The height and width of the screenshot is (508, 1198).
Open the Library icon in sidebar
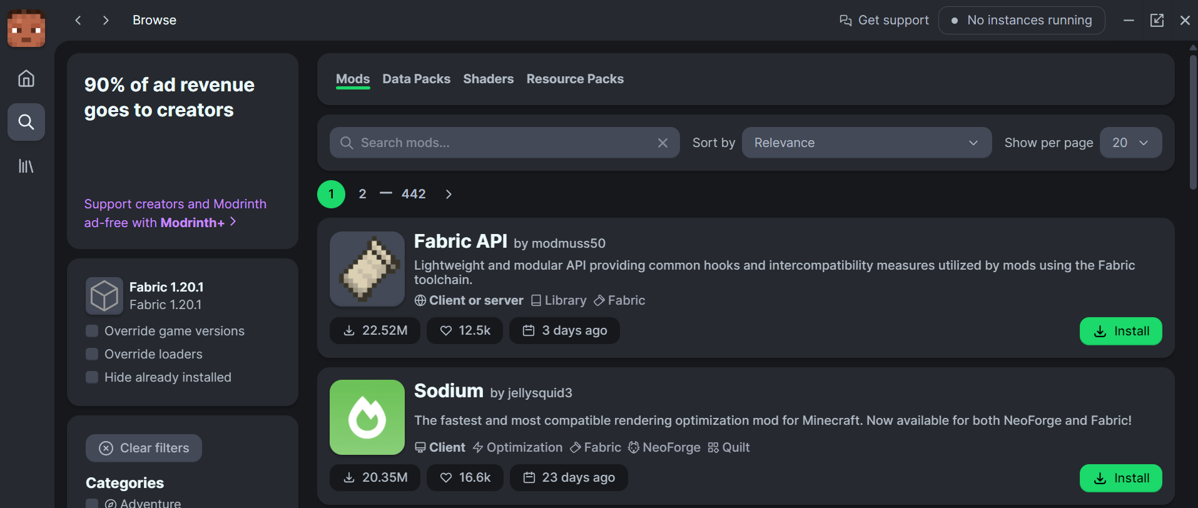(26, 166)
